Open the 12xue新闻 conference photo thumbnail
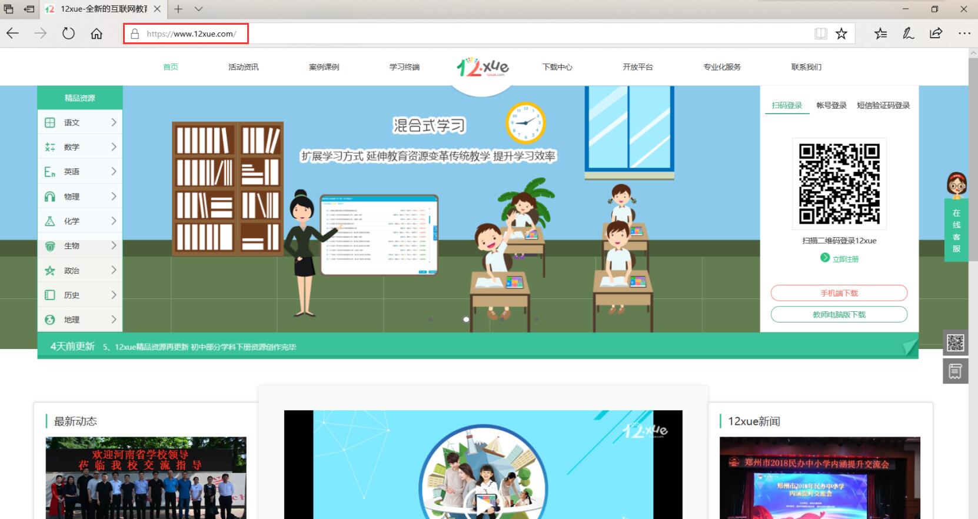 (x=820, y=478)
